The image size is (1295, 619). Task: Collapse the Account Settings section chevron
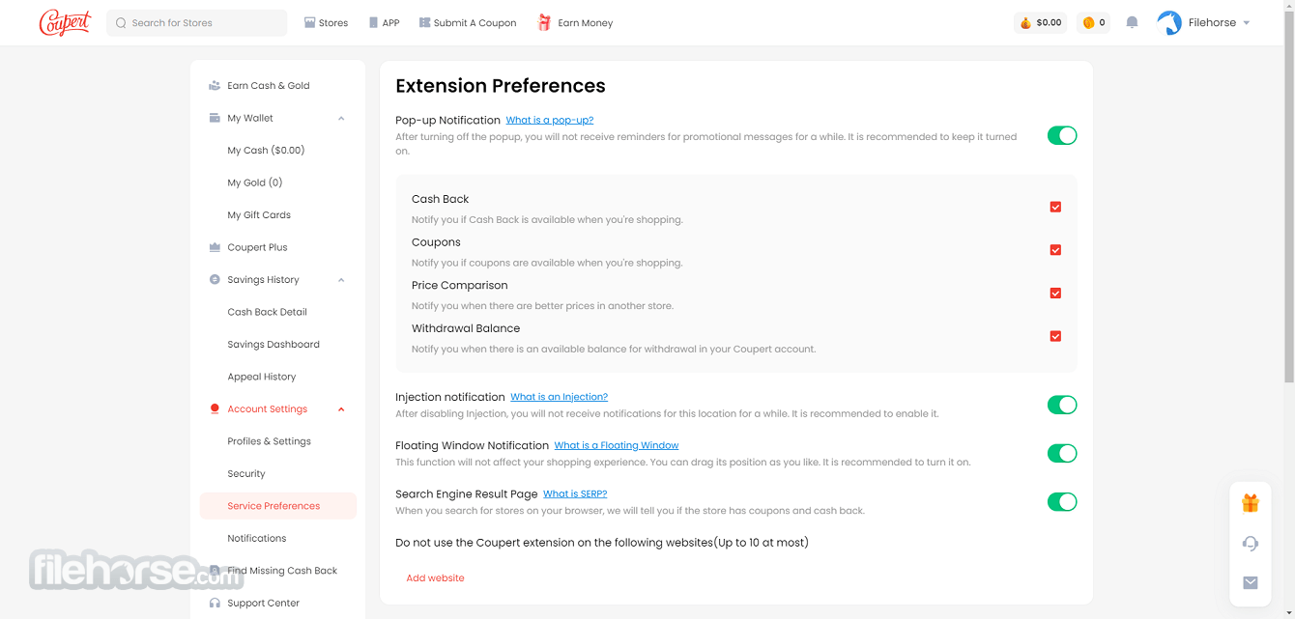coord(341,409)
